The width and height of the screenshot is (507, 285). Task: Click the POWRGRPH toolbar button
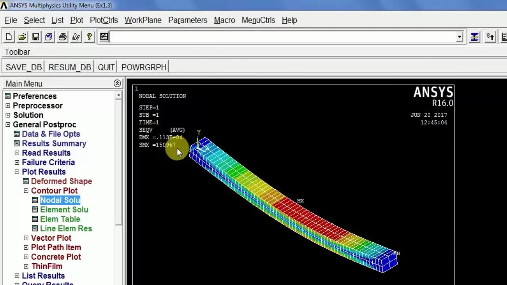pos(144,67)
